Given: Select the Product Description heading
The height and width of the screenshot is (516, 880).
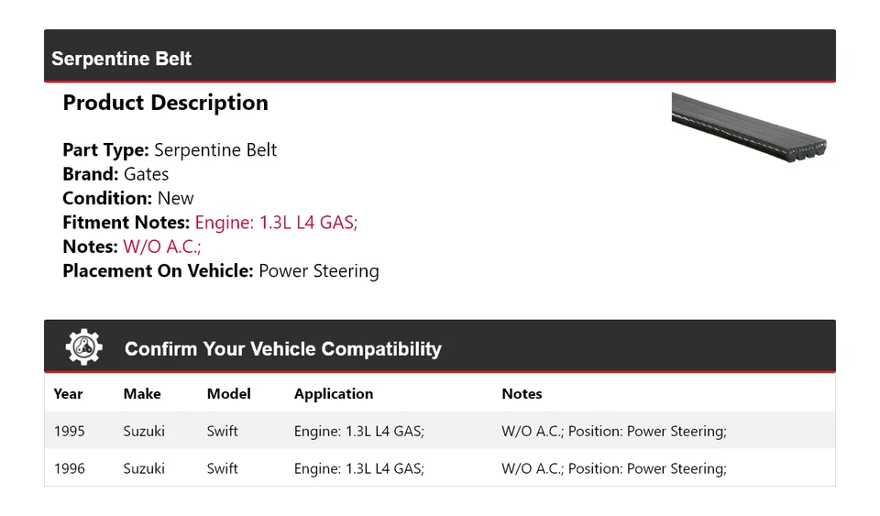Looking at the screenshot, I should tap(165, 103).
